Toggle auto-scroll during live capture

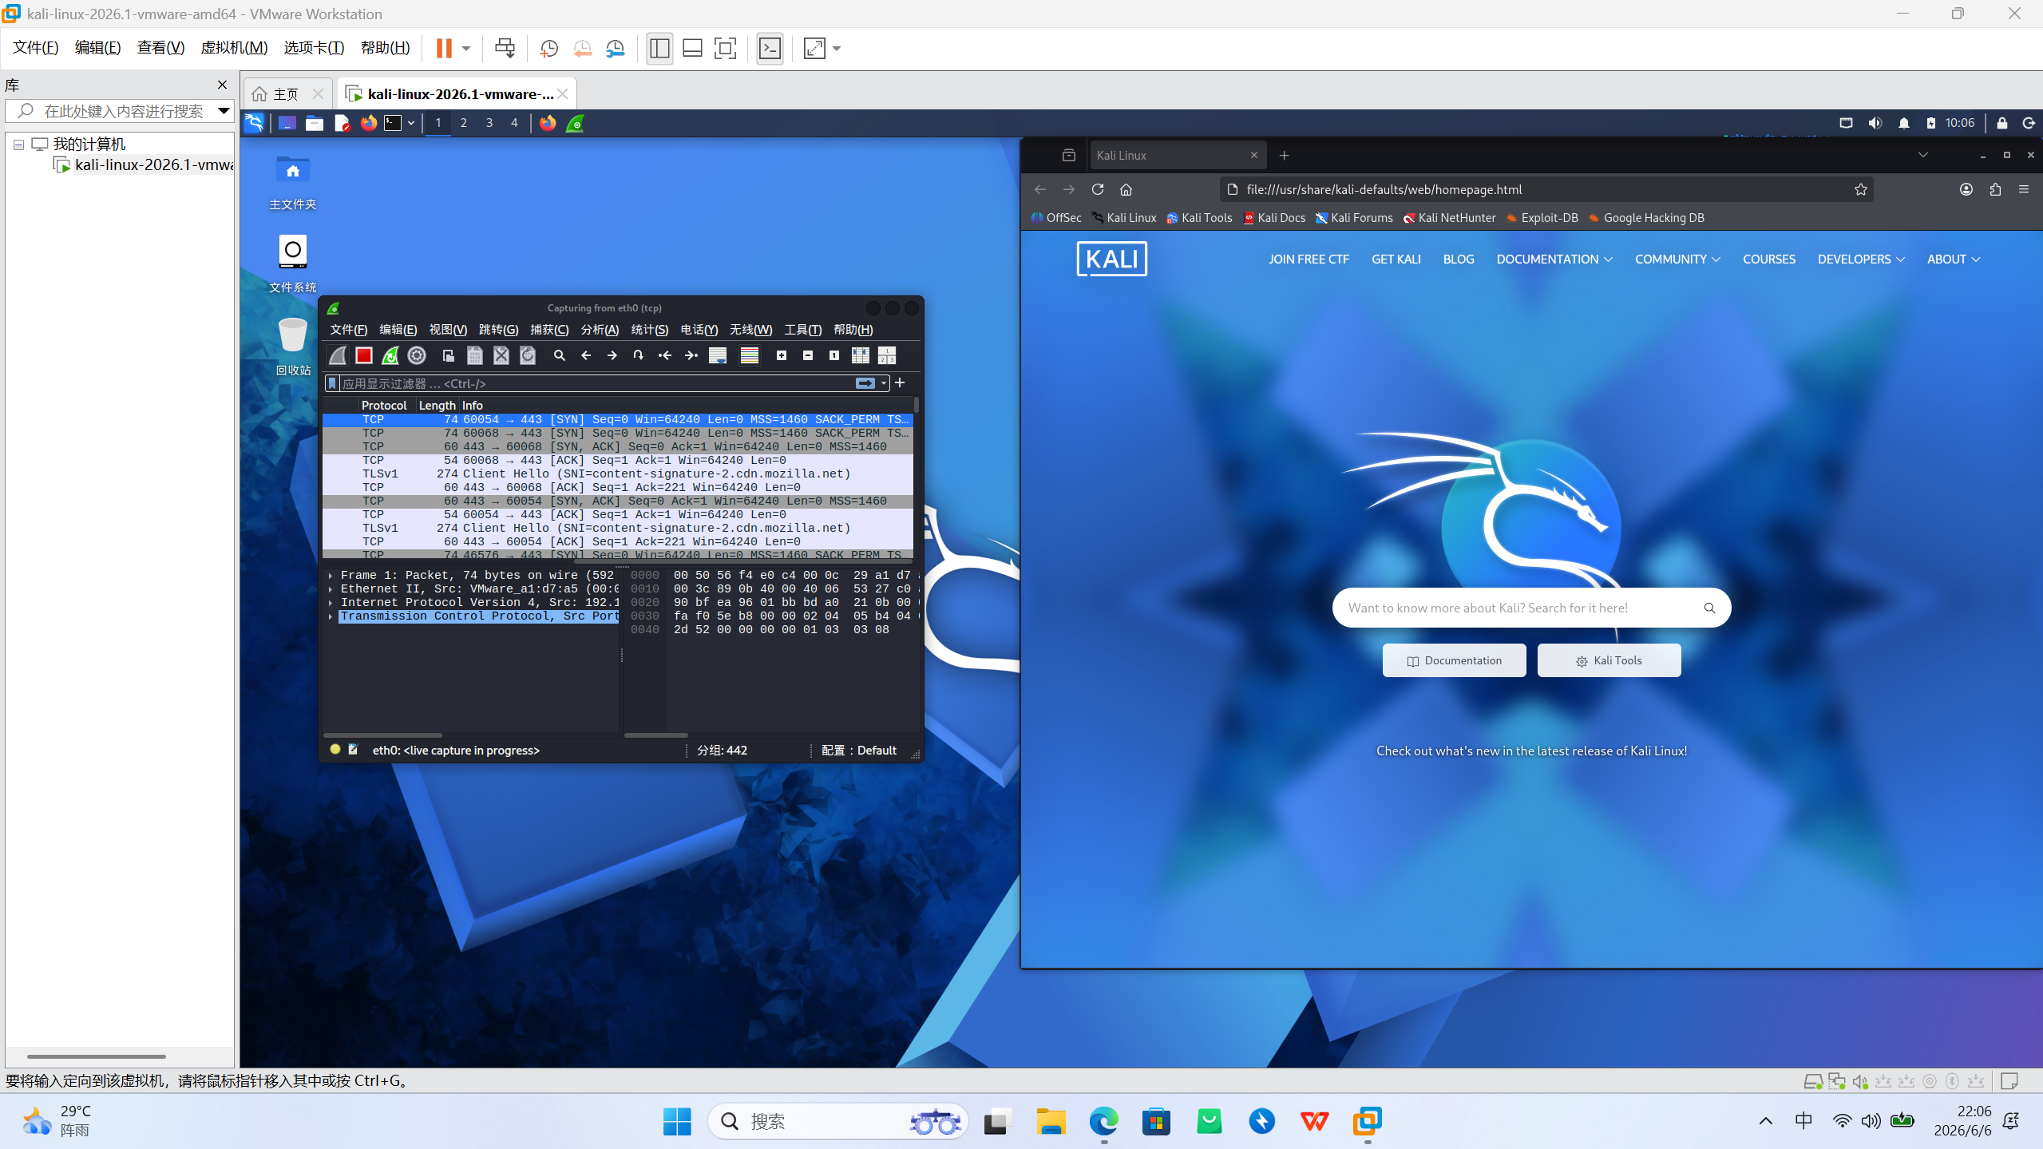tap(718, 355)
